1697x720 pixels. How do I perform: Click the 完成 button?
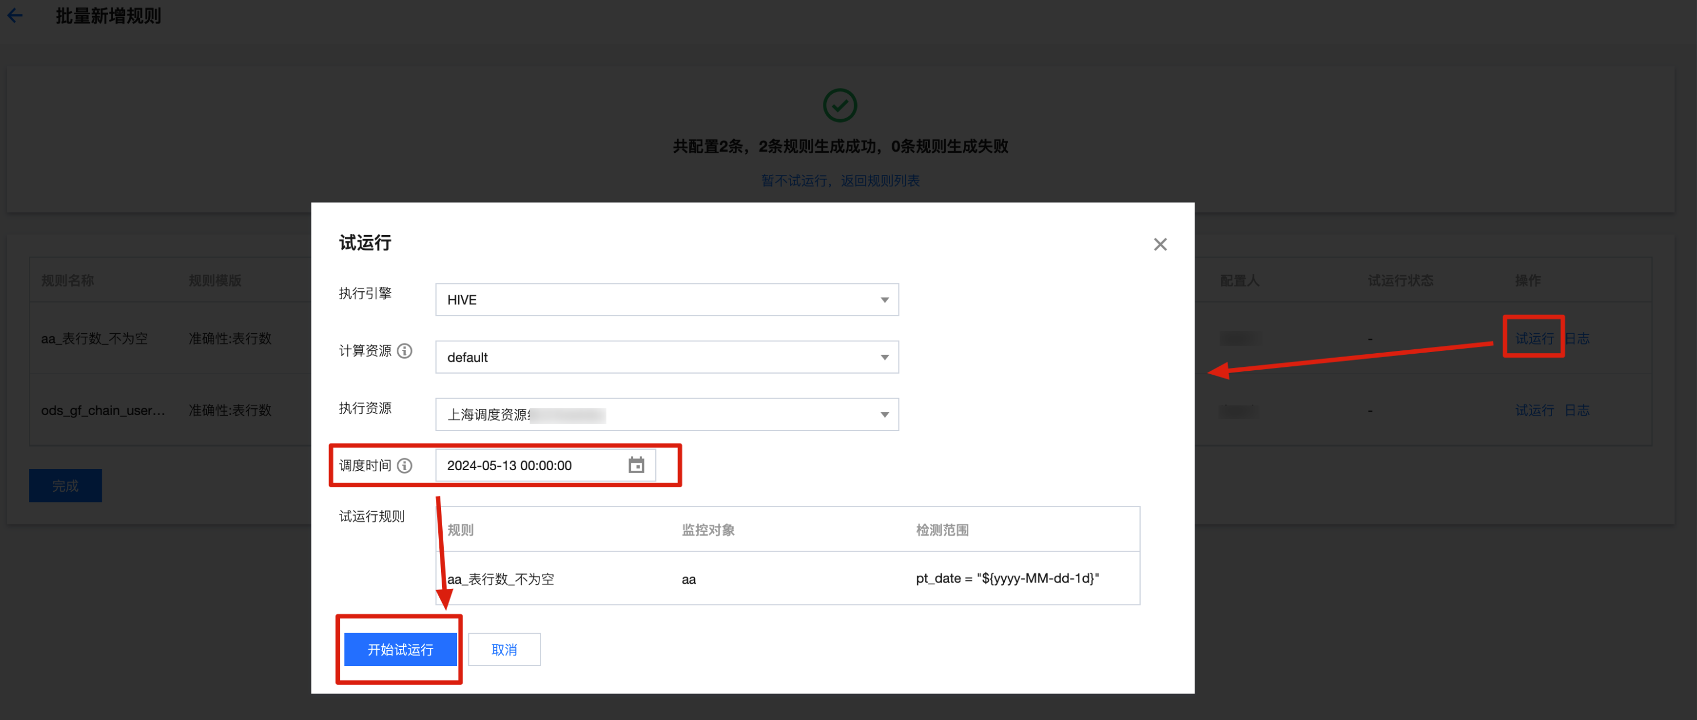(x=65, y=485)
